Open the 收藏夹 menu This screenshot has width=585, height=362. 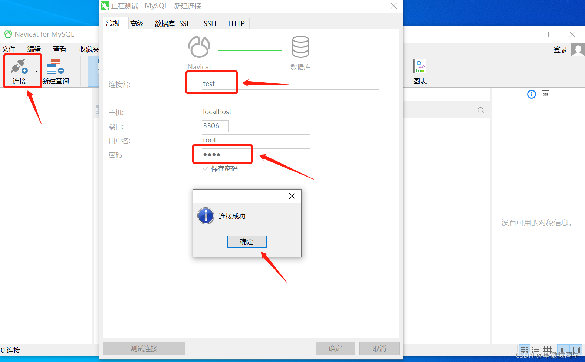point(89,49)
